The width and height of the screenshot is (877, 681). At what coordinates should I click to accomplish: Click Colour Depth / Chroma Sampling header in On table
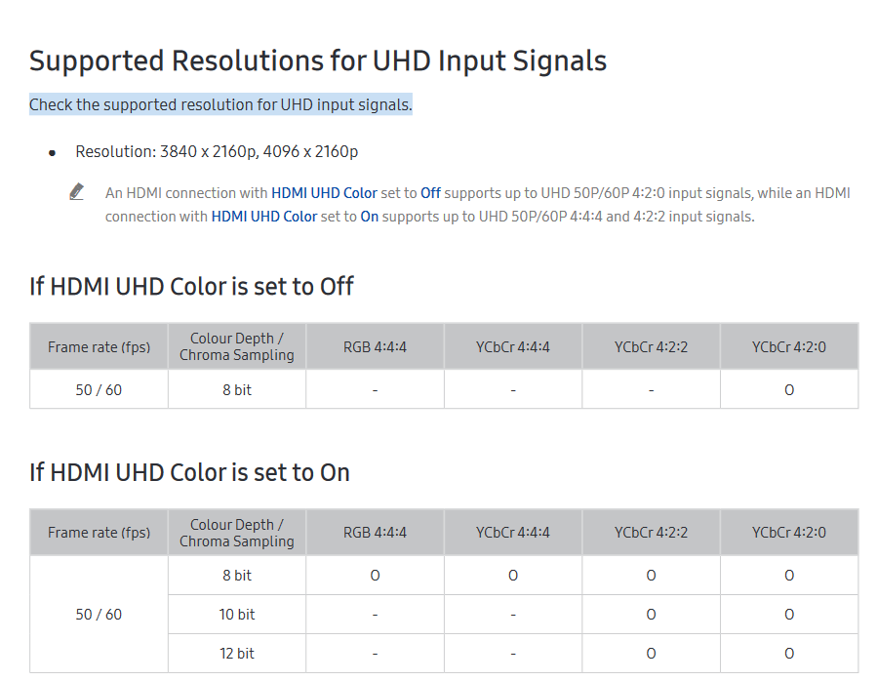click(236, 533)
